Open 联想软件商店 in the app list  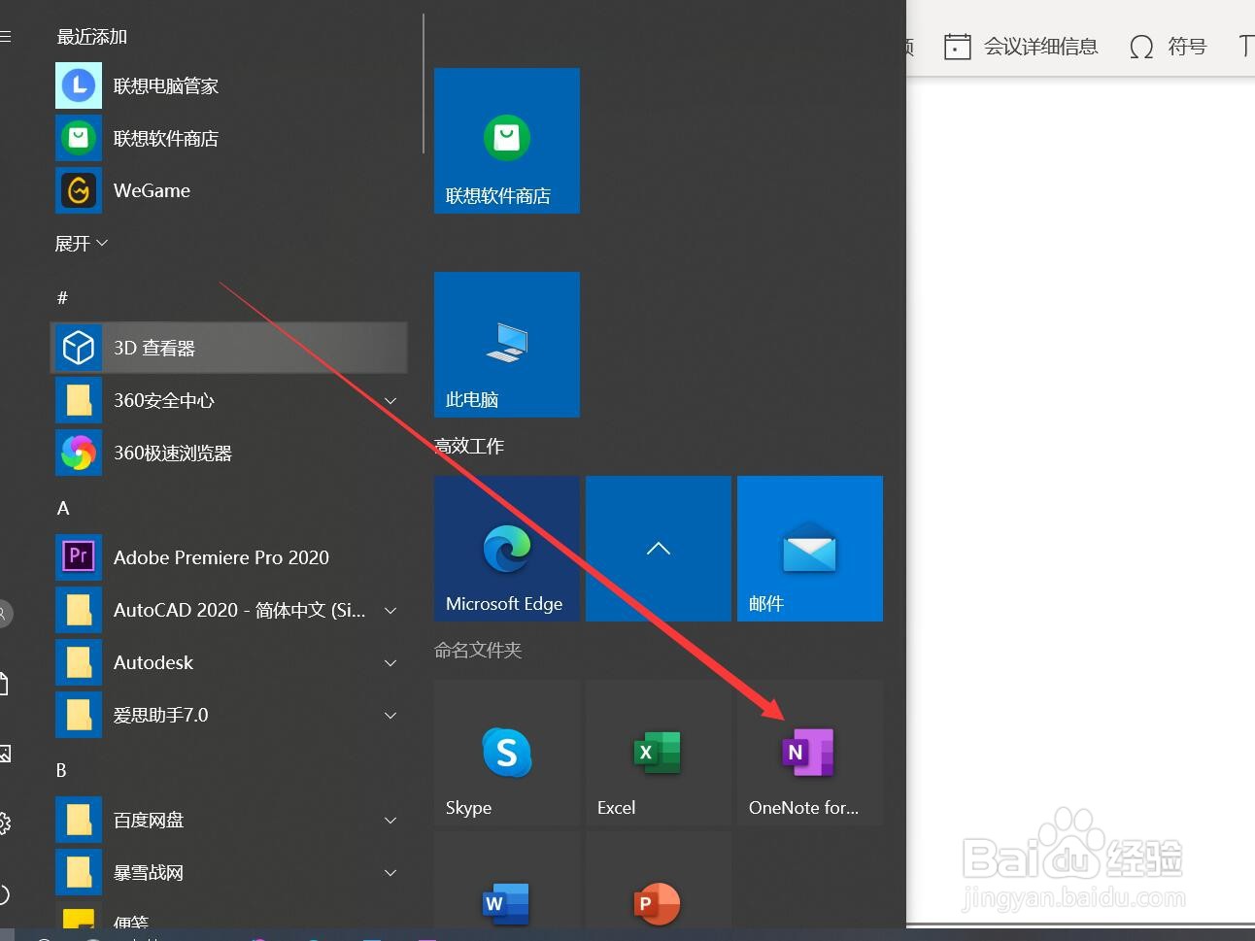click(x=229, y=138)
